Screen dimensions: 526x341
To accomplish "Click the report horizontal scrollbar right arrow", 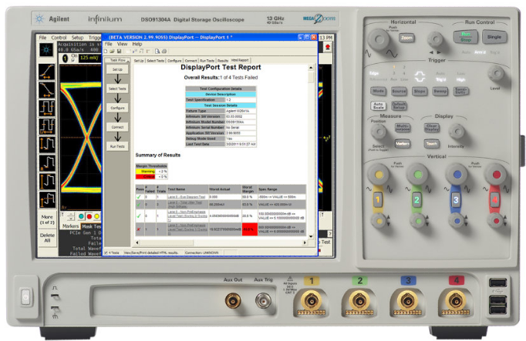I will pos(305,242).
